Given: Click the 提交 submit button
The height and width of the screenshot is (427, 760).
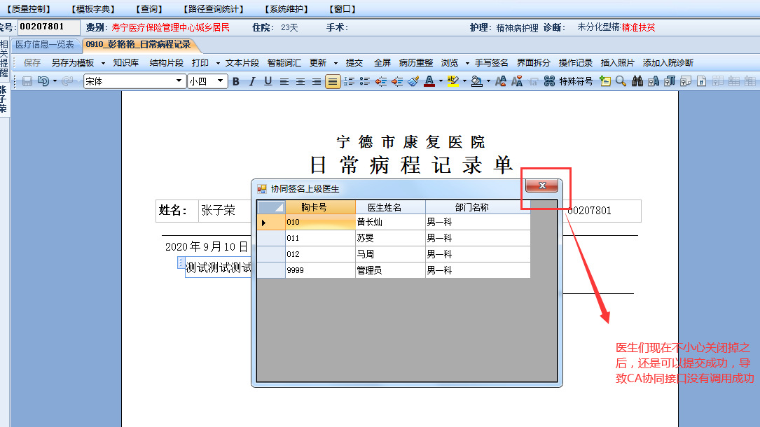Looking at the screenshot, I should click(x=354, y=63).
